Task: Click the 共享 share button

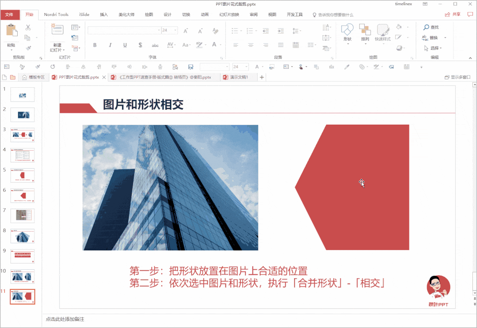Action: [x=453, y=14]
